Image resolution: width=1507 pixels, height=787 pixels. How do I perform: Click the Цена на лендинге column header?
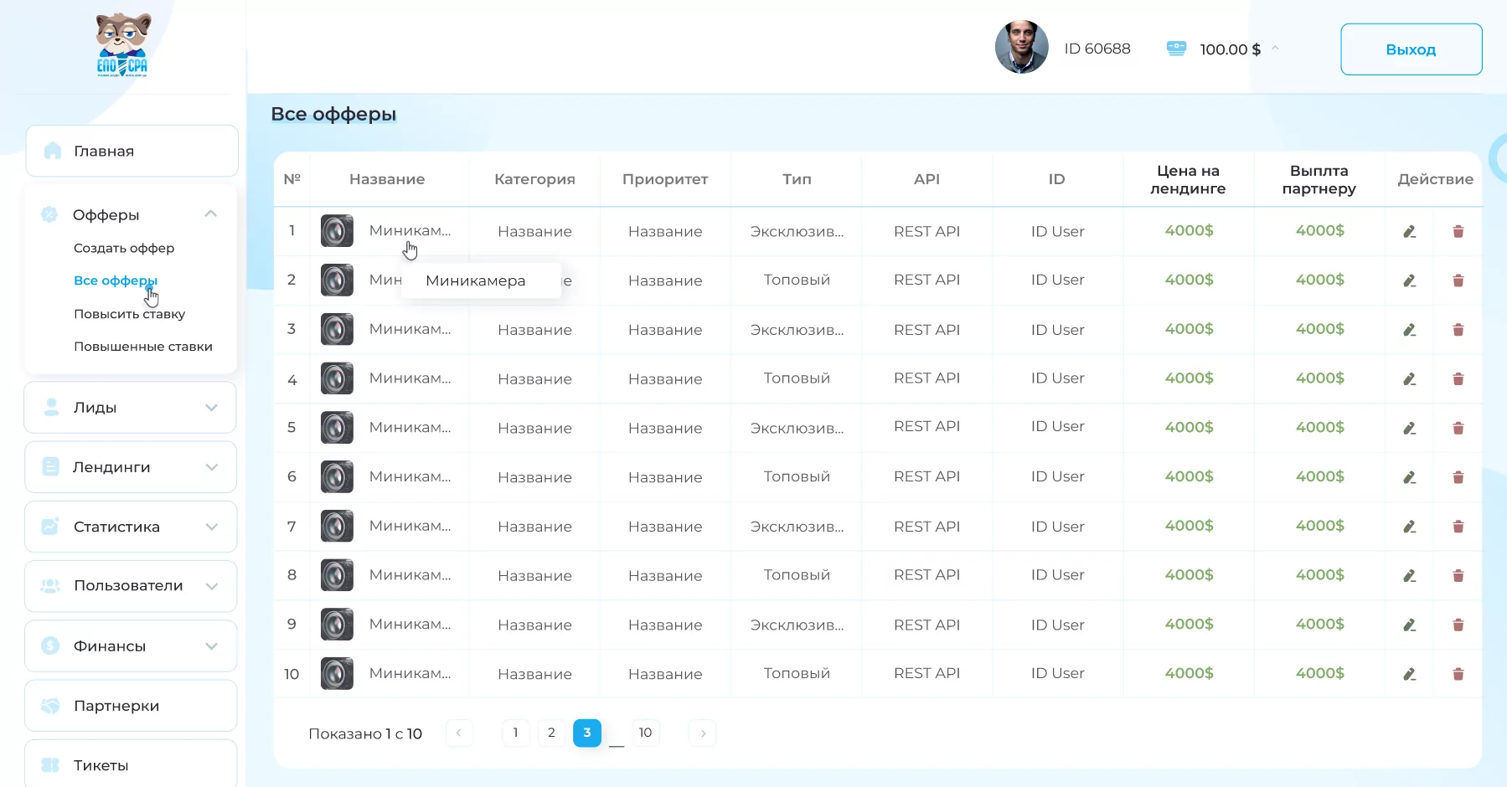coord(1188,179)
